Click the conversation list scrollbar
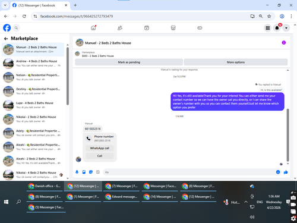This screenshot has height=223, width=297. click(68, 76)
